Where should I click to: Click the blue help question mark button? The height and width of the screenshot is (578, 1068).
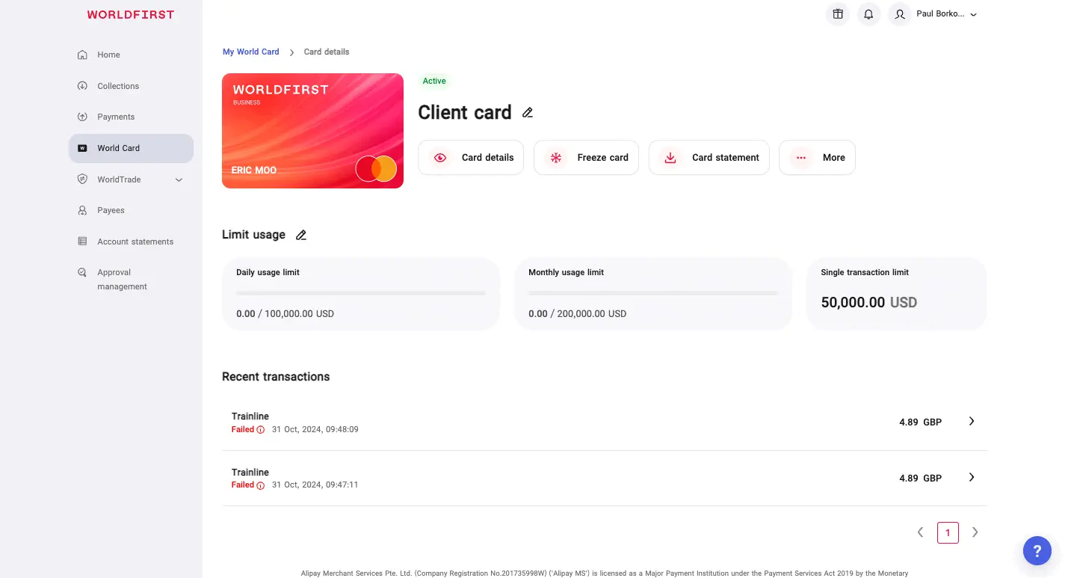[x=1037, y=551]
